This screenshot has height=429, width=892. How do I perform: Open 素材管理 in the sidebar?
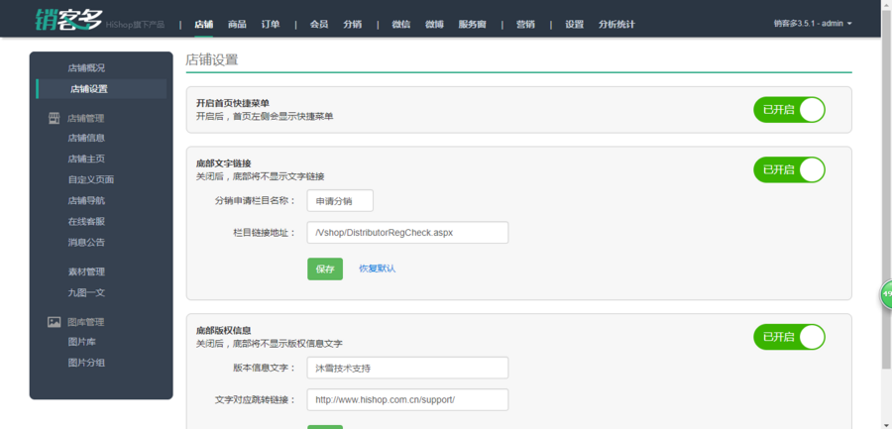[x=86, y=272]
